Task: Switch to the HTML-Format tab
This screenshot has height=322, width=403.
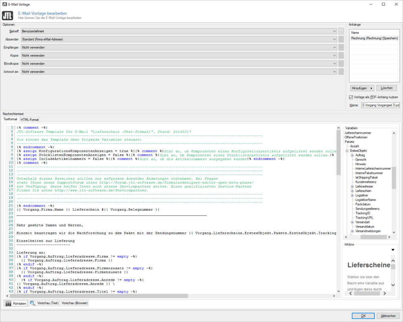Action: [x=30, y=120]
